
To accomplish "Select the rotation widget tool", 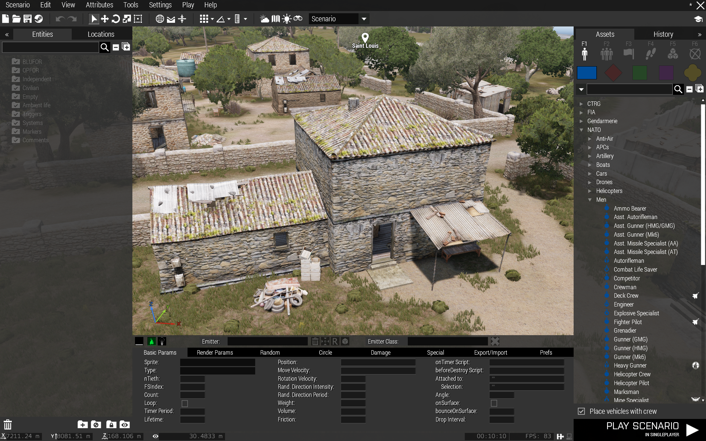I will 116,19.
